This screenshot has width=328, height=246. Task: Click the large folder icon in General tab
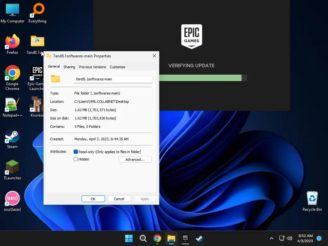[55, 79]
